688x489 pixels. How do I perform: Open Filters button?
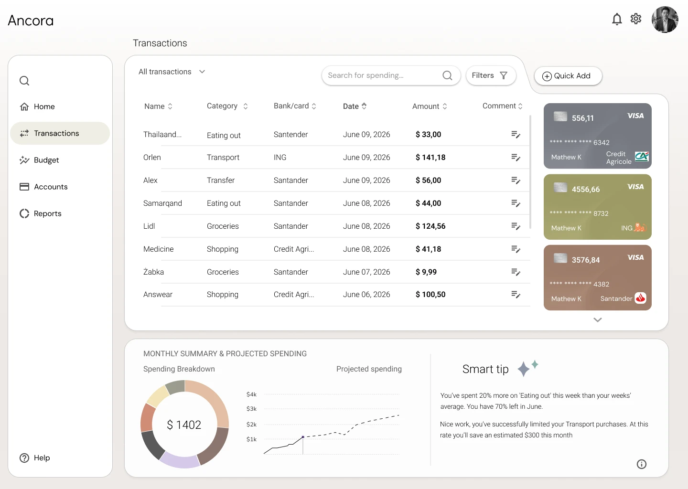click(x=491, y=75)
